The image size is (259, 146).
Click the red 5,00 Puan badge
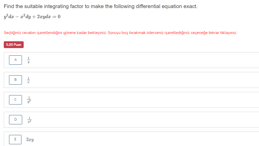tap(13, 45)
